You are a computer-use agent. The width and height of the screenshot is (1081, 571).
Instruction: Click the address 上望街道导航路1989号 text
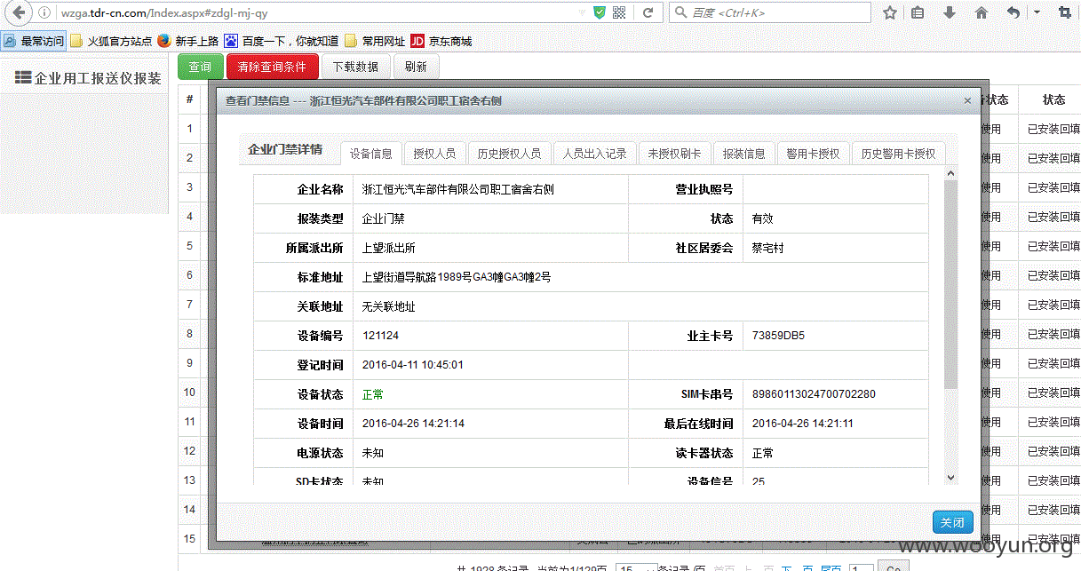[x=457, y=277]
